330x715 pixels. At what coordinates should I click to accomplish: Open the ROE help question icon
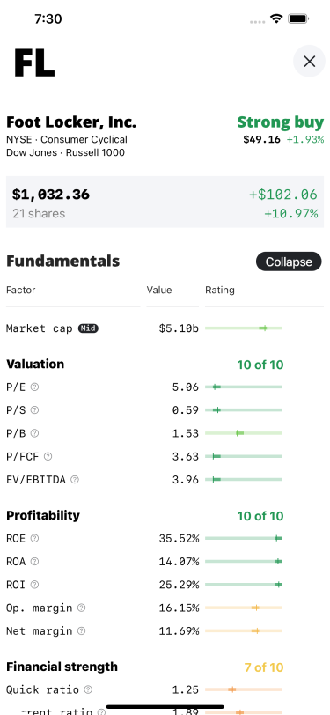pyautogui.click(x=34, y=538)
